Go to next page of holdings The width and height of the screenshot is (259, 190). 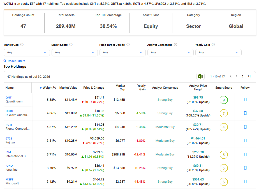(243, 76)
